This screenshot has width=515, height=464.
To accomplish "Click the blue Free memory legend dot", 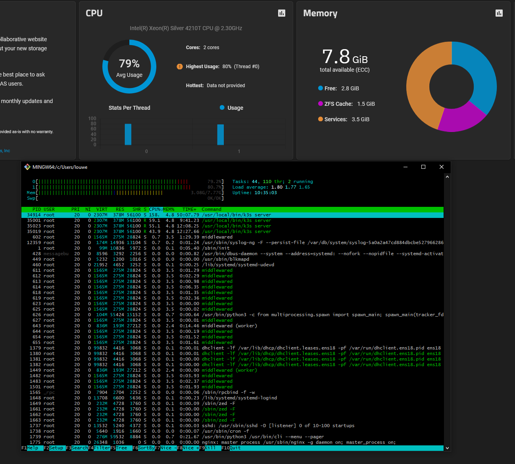I will tap(321, 88).
